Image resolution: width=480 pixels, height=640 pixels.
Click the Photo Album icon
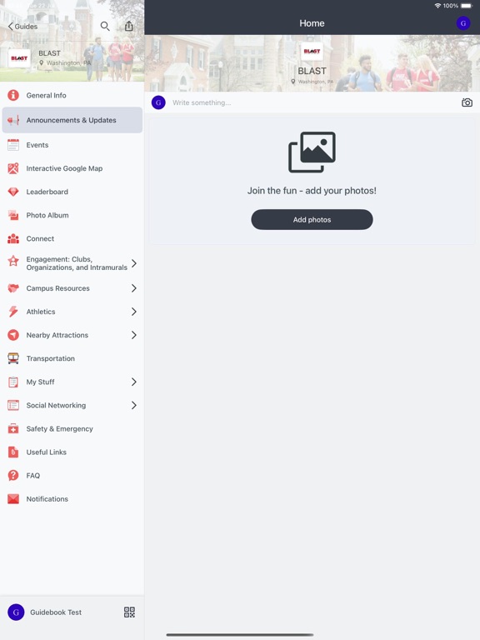(x=13, y=215)
